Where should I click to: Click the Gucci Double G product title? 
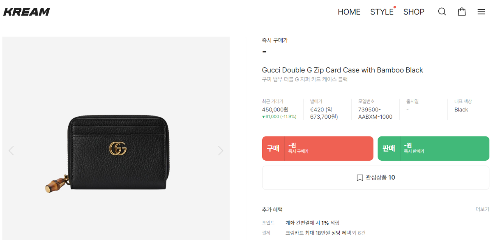pyautogui.click(x=342, y=70)
